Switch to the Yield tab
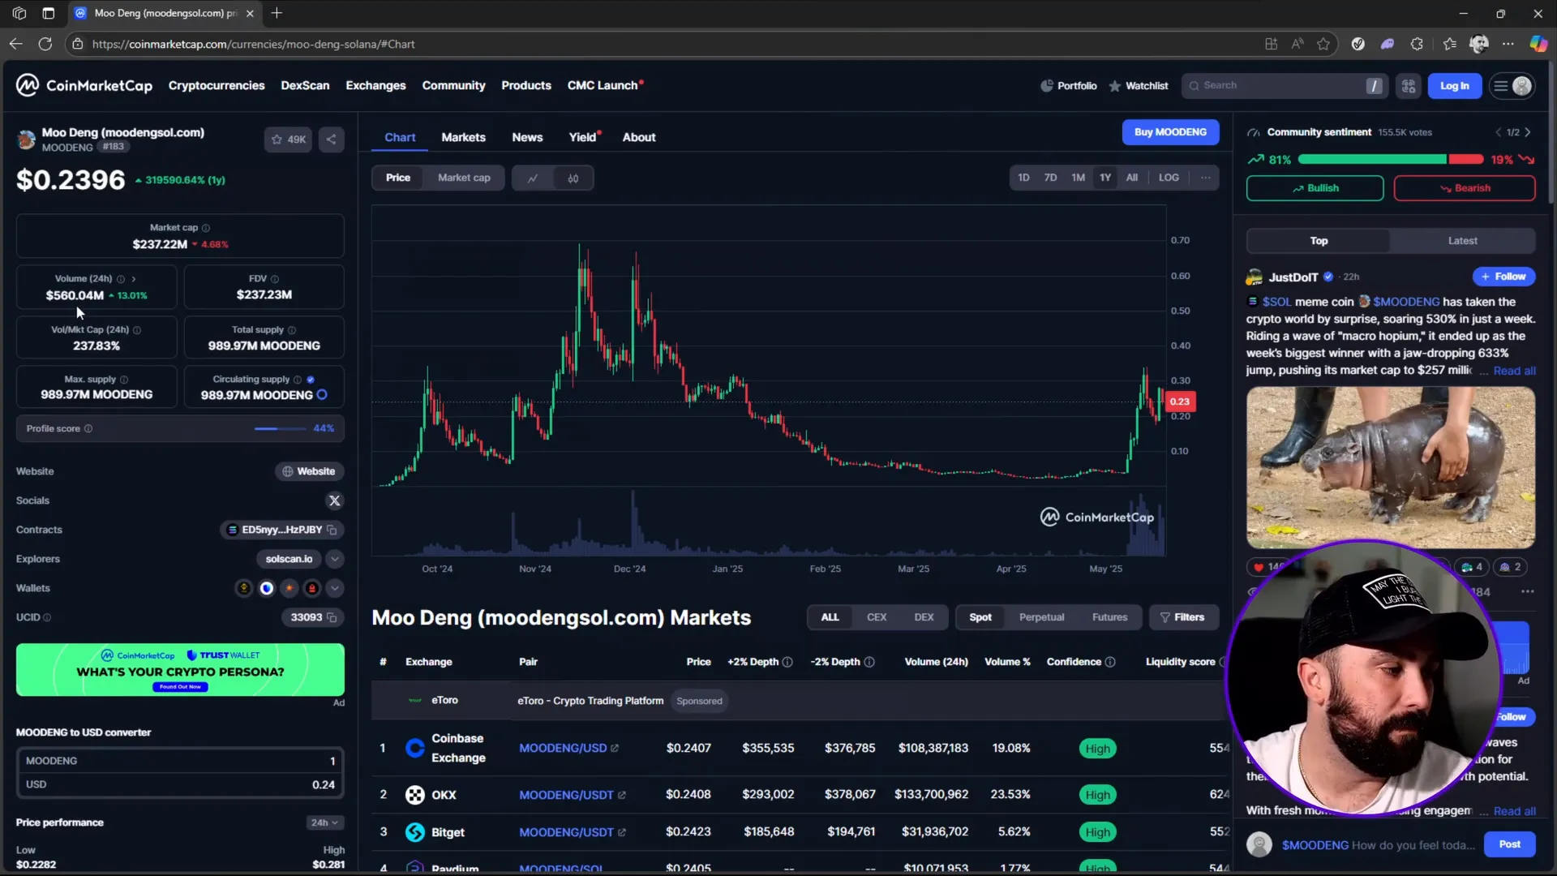Image resolution: width=1557 pixels, height=876 pixels. (582, 137)
